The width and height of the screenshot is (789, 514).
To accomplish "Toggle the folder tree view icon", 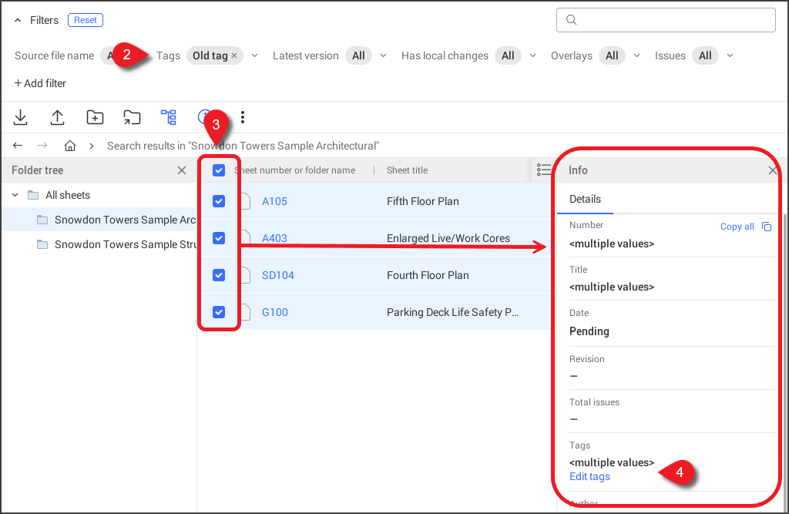I will click(169, 117).
